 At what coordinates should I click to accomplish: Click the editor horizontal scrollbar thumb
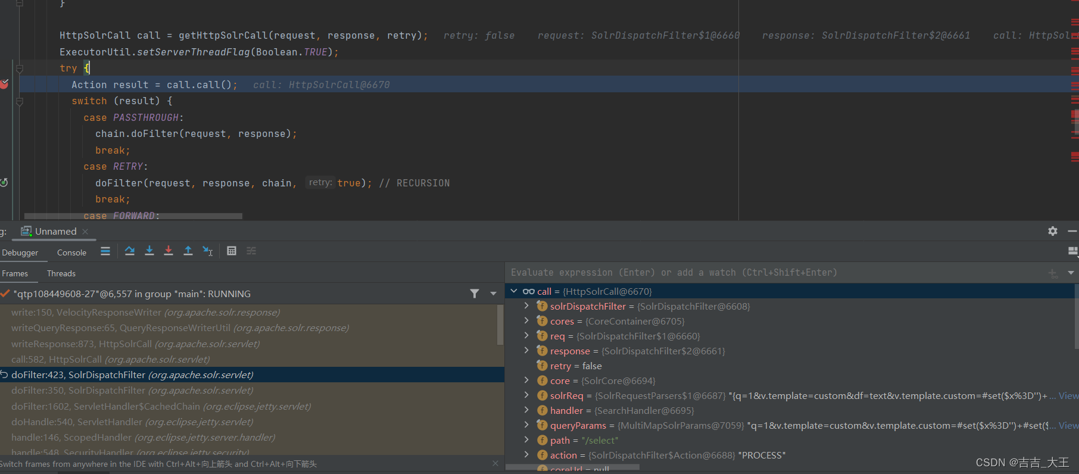point(133,216)
